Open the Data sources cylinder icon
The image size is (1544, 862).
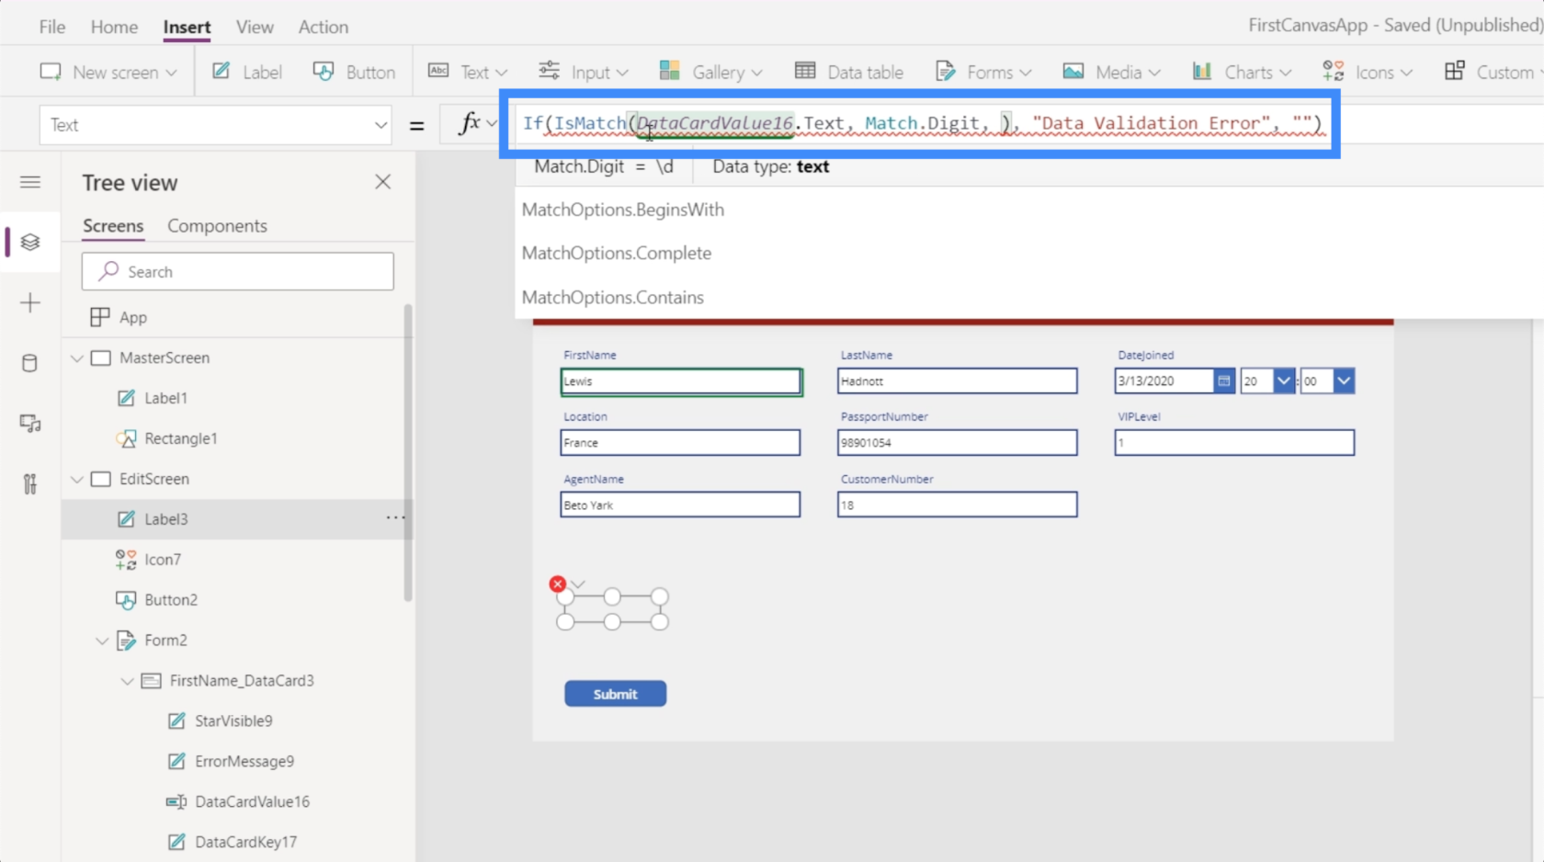point(30,363)
